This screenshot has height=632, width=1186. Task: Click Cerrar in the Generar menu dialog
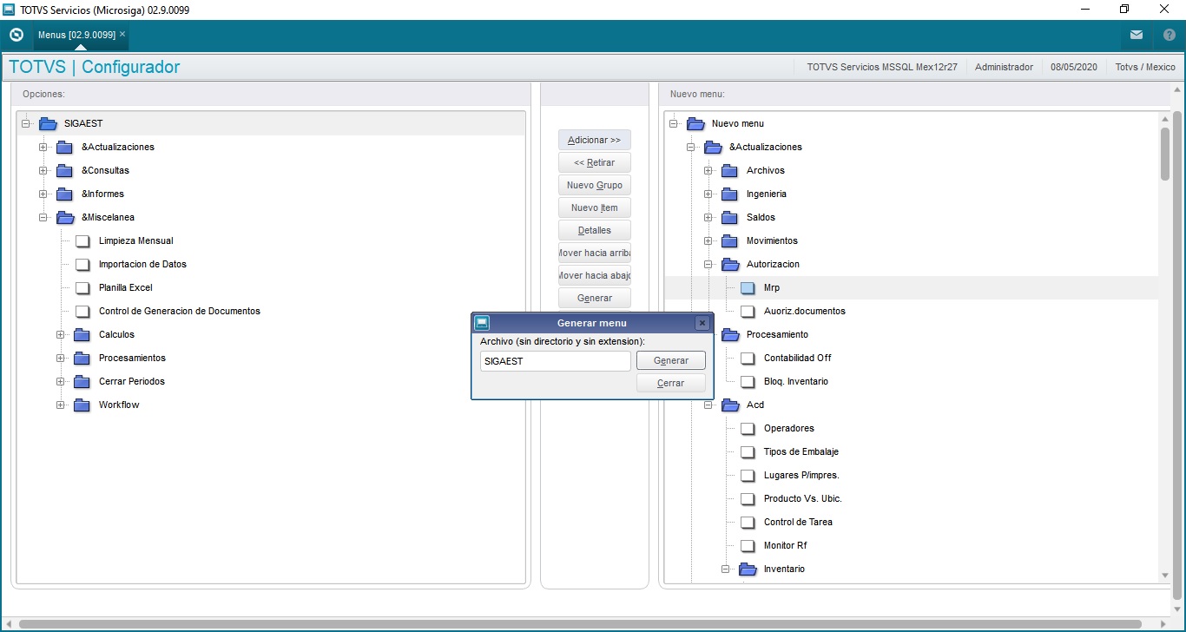[x=671, y=383]
